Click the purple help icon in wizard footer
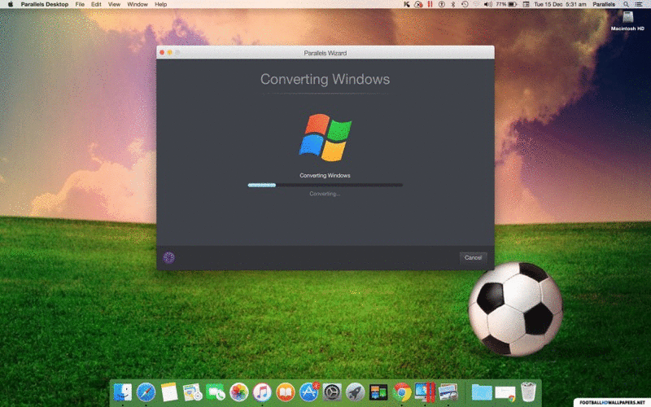 [168, 257]
